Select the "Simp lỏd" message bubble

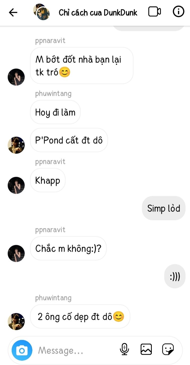point(164,208)
